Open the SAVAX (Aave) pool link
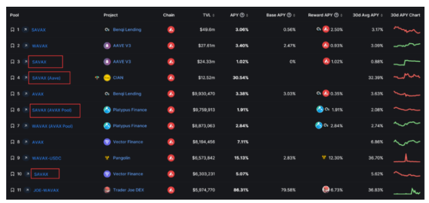 46,78
